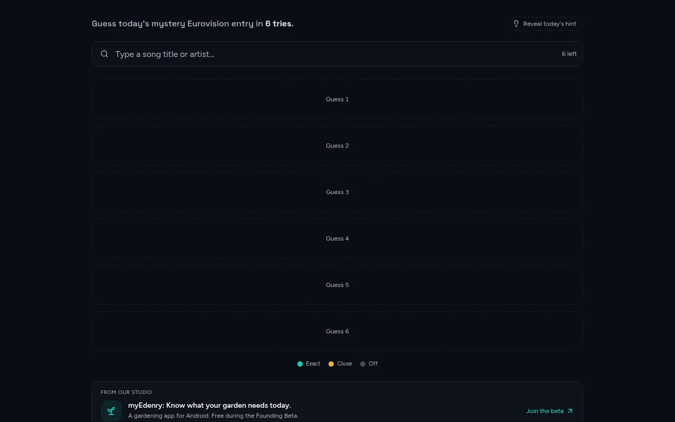Viewport: 675px width, 422px height.
Task: Click the gray Off legend dot
Action: (363, 364)
